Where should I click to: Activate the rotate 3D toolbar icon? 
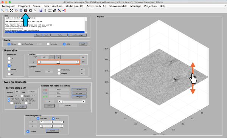21,11
